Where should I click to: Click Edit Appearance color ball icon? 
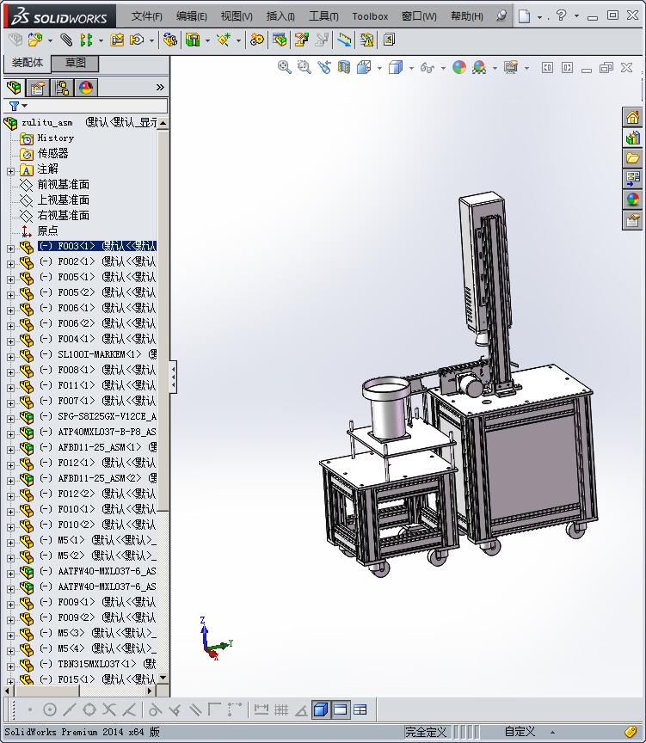tap(458, 67)
